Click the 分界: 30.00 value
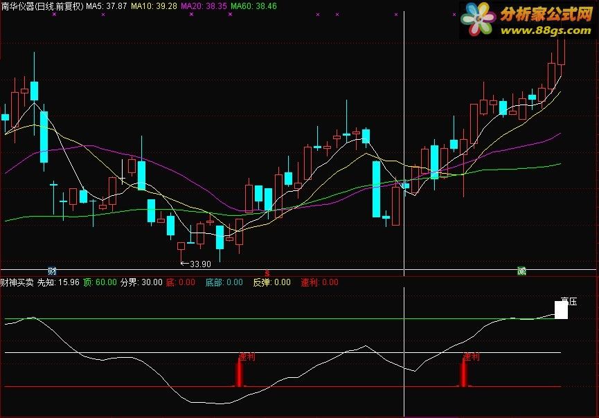 [x=141, y=282]
